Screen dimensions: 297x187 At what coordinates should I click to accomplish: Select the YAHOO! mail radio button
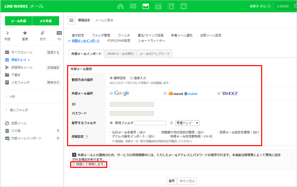coord(219,93)
